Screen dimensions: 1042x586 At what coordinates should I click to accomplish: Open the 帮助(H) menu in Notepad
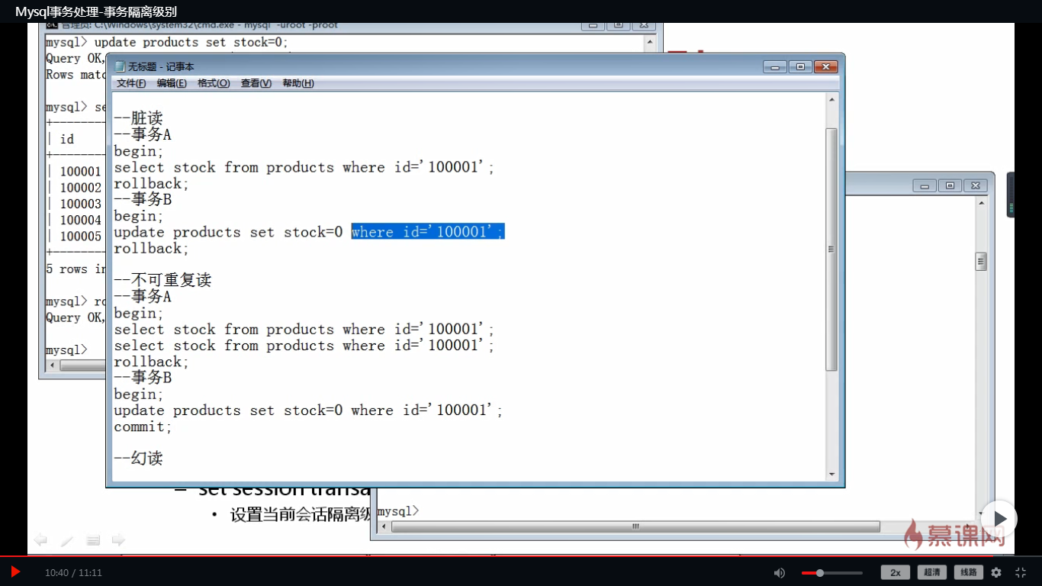pyautogui.click(x=298, y=83)
